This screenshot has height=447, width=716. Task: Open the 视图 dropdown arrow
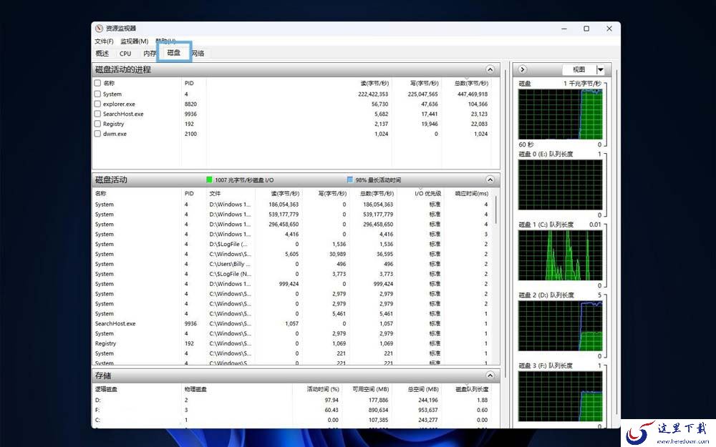pos(601,69)
